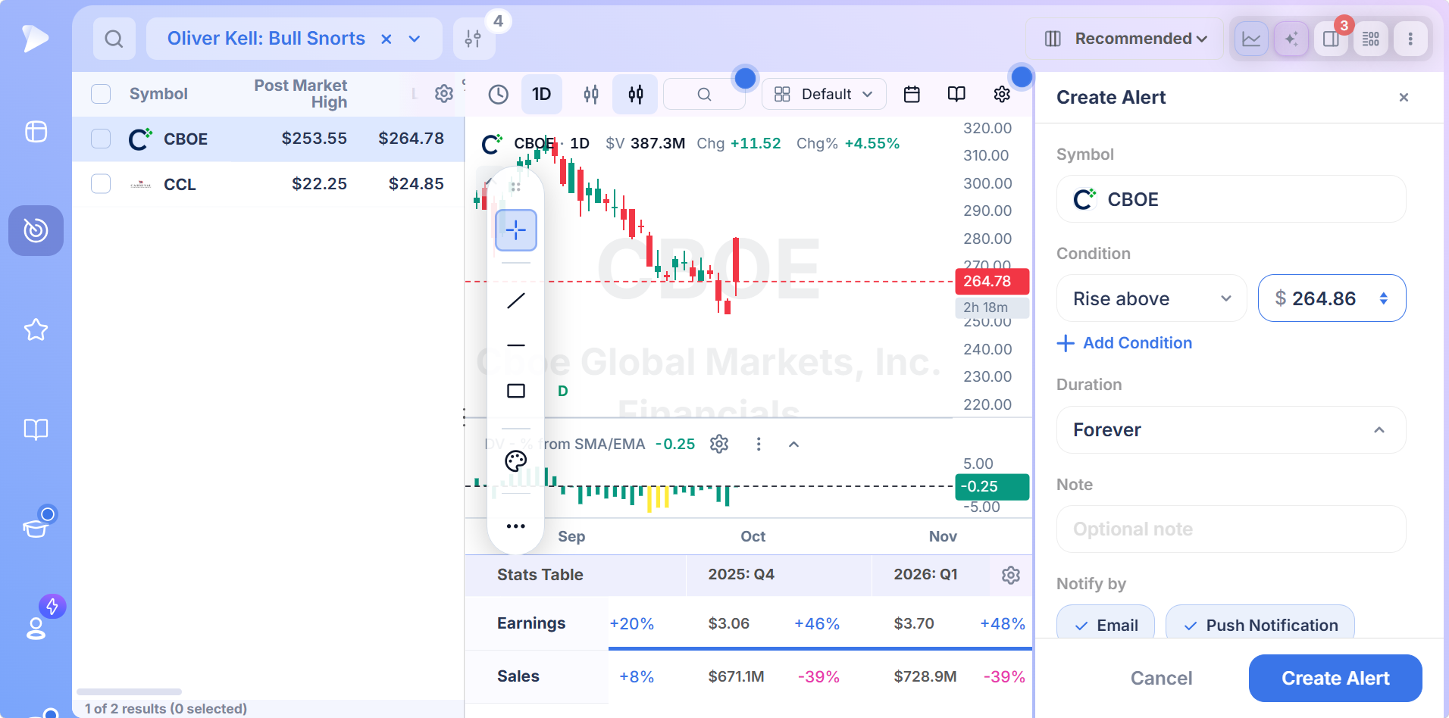The height and width of the screenshot is (718, 1449).
Task: Click the 264.78 price marker on chart axis
Action: coord(992,281)
